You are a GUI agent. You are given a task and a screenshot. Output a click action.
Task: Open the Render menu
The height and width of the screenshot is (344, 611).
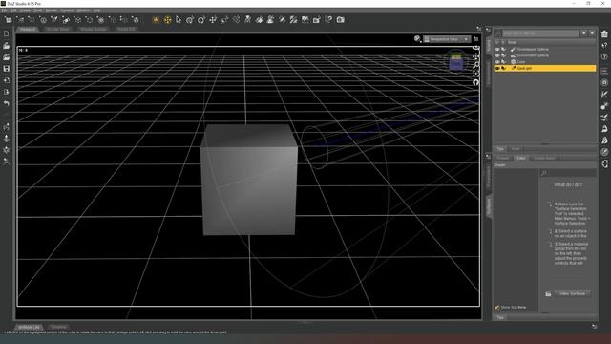[51, 11]
